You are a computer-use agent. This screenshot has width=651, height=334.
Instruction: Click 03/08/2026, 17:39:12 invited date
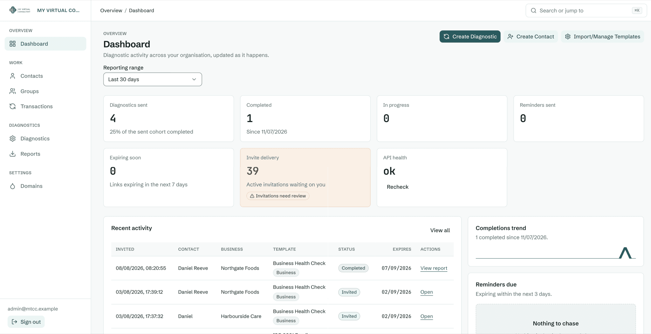139,292
